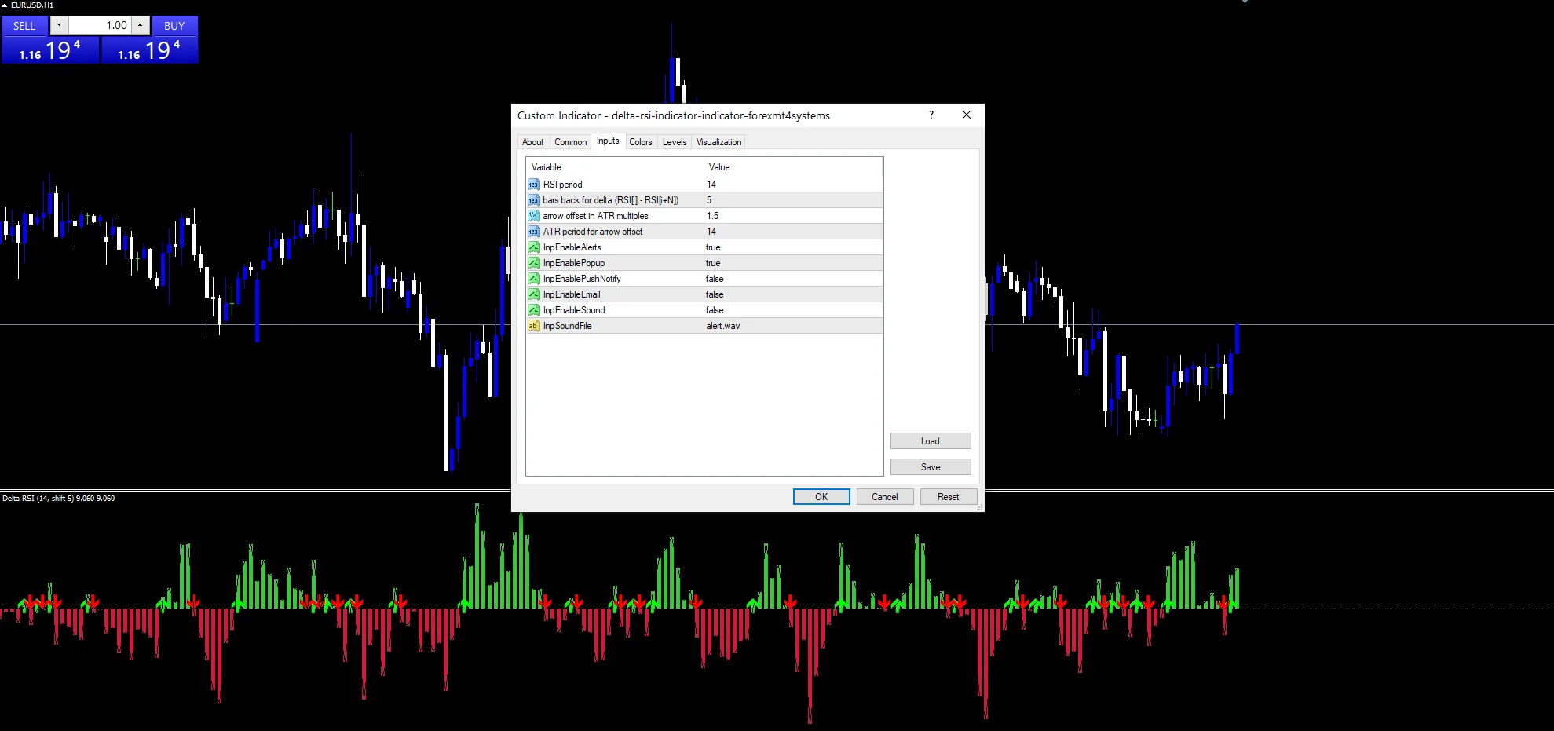The height and width of the screenshot is (731, 1554).
Task: Select ATR period for arrow offset value 14
Action: (x=793, y=232)
